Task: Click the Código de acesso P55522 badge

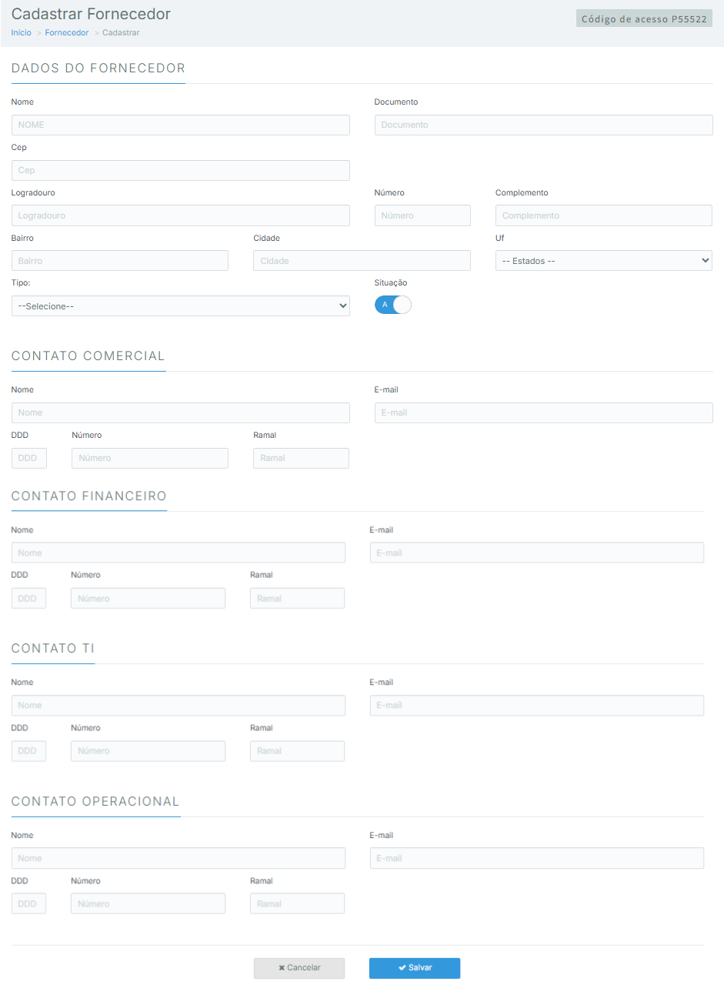Action: [644, 18]
